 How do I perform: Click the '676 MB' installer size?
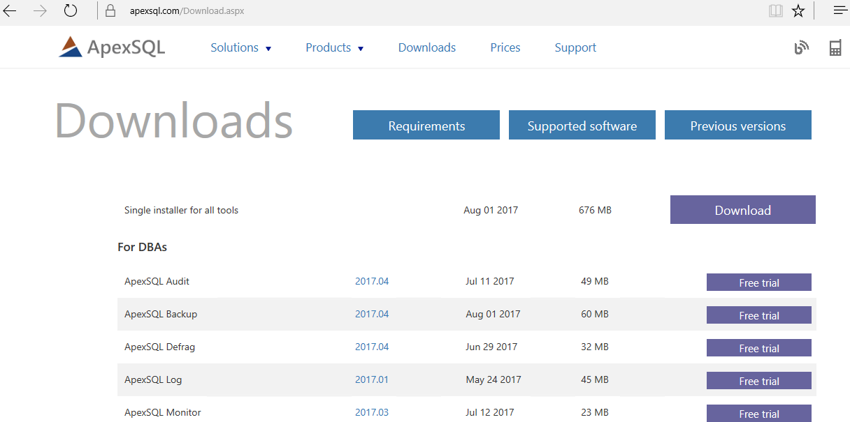click(x=595, y=210)
